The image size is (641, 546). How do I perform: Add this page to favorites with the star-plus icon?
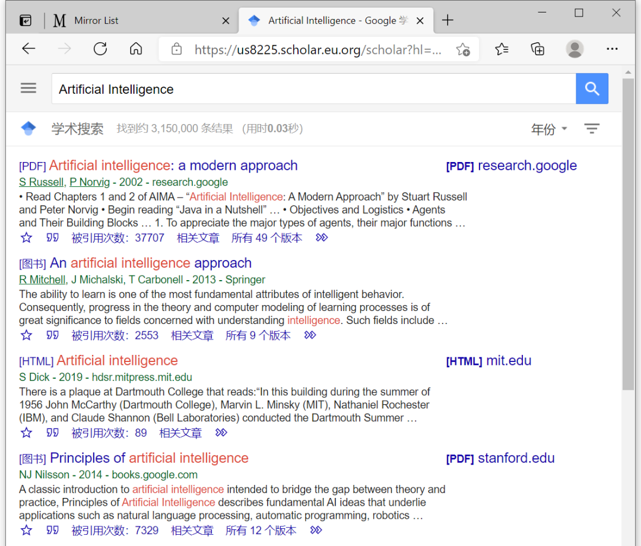[463, 49]
